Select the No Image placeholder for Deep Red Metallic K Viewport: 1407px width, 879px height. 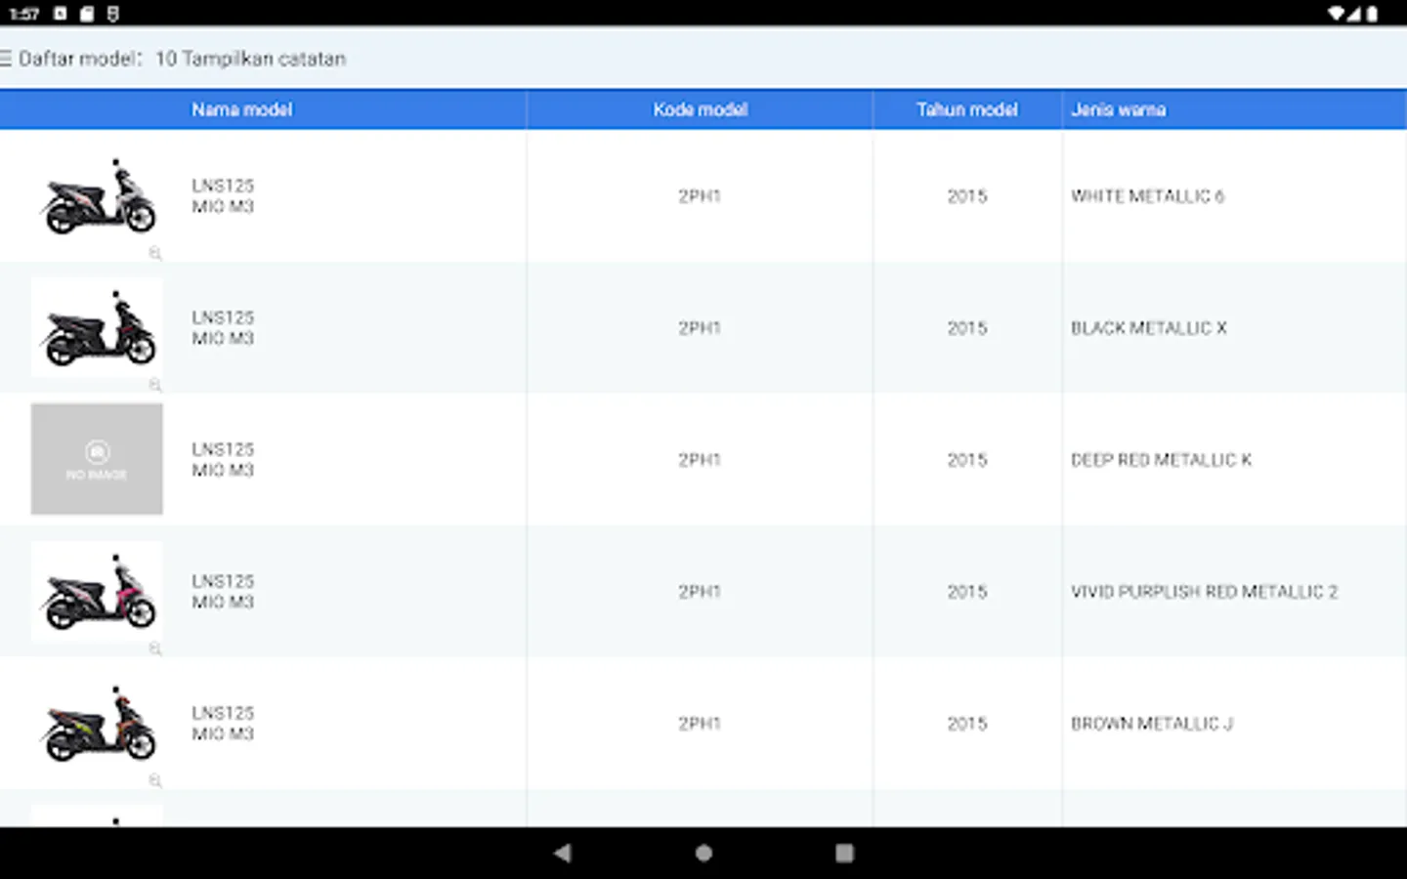pyautogui.click(x=97, y=459)
